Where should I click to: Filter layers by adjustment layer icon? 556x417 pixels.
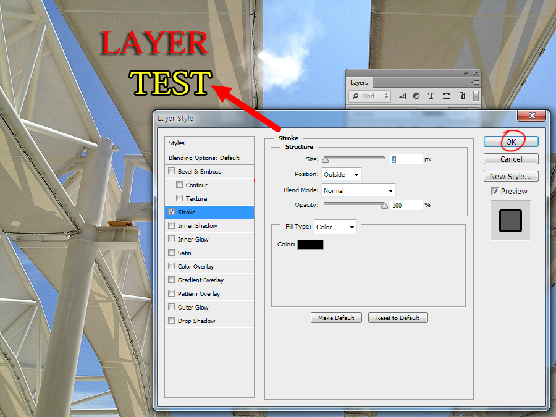pyautogui.click(x=416, y=96)
